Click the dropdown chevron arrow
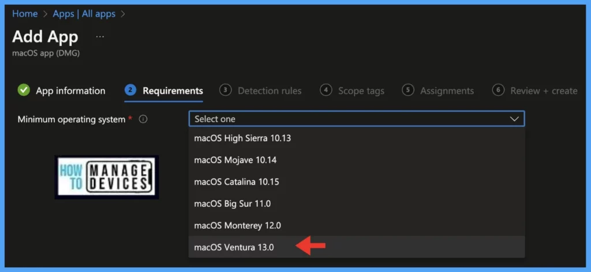Screen dimensions: 591x272 tap(514, 119)
